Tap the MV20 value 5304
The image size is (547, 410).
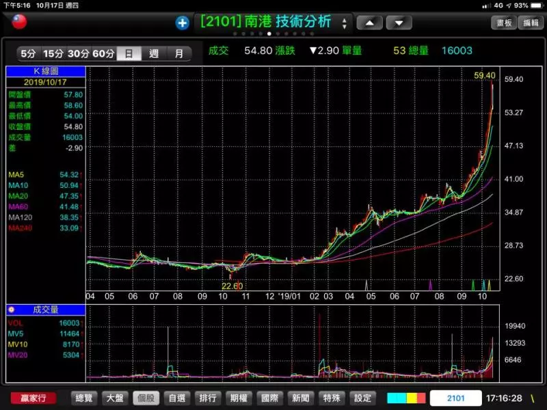[x=71, y=355]
